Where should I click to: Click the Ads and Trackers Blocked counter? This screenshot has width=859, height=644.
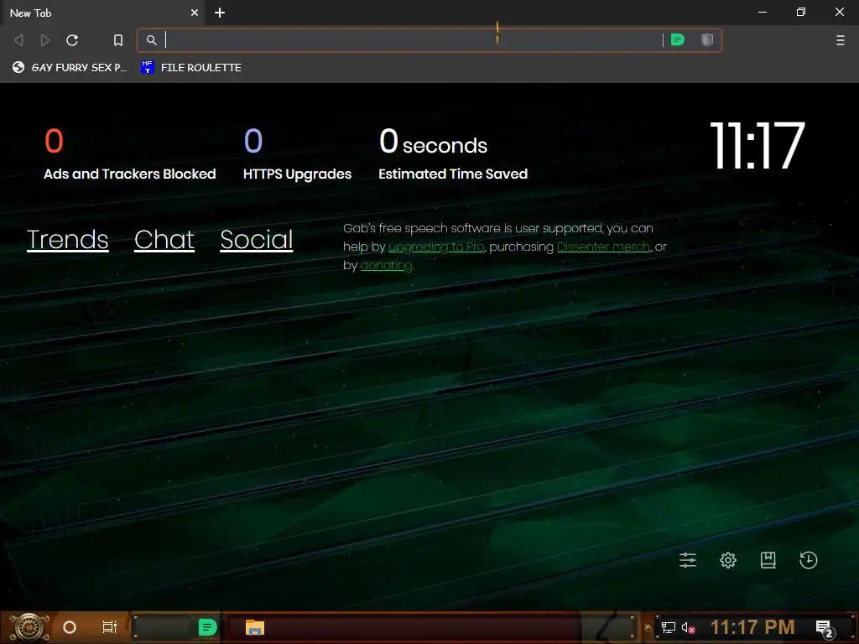point(130,154)
